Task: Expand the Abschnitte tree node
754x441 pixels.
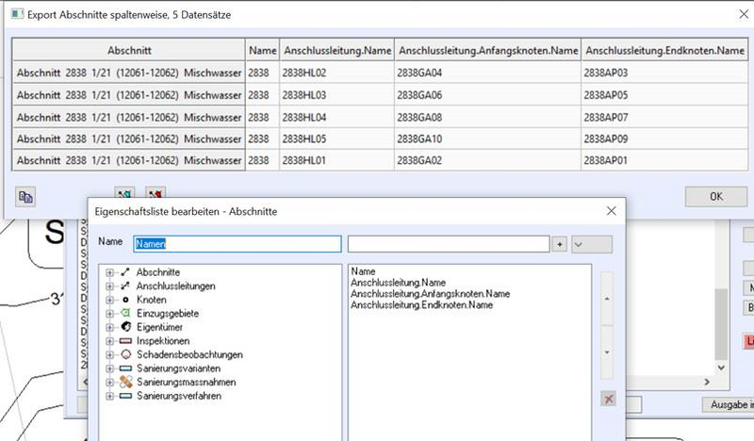Action: (109, 272)
